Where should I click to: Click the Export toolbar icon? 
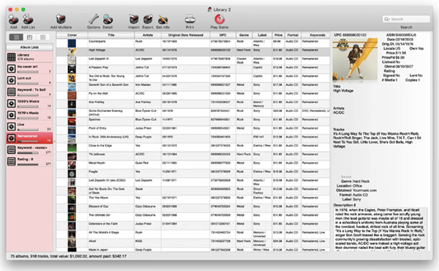pyautogui.click(x=148, y=19)
